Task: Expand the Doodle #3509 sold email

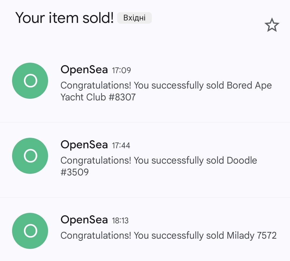Action: [145, 160]
